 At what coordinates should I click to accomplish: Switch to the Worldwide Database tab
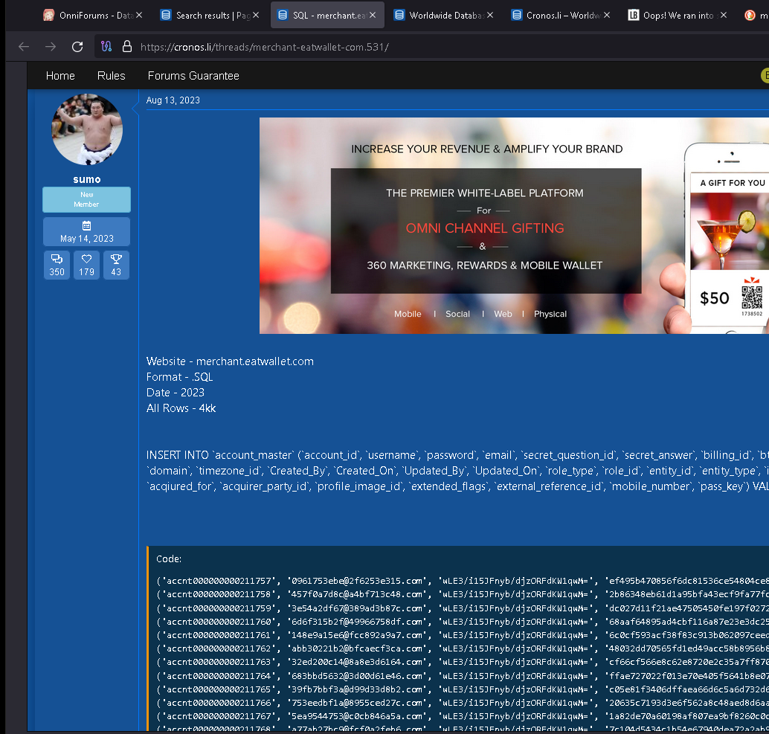pos(444,15)
